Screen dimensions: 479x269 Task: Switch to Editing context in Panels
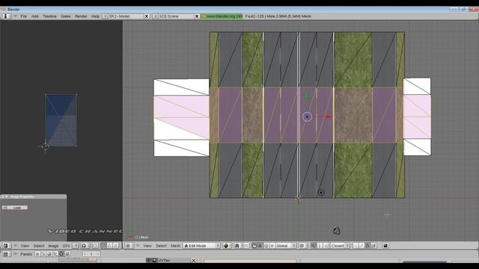pyautogui.click(x=61, y=254)
